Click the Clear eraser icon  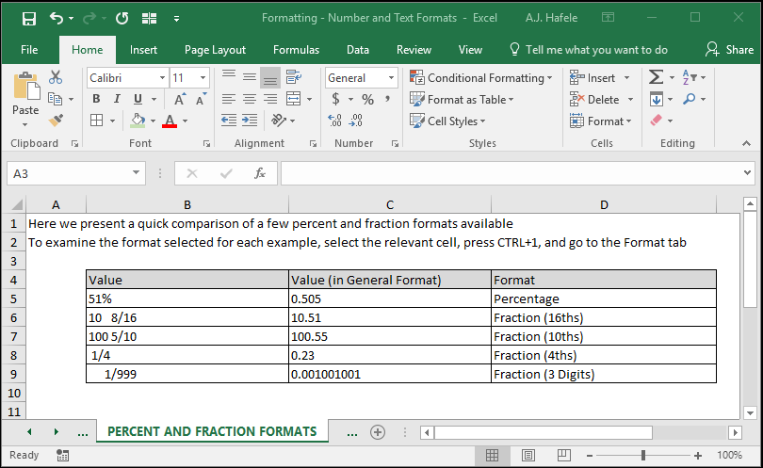pyautogui.click(x=656, y=121)
